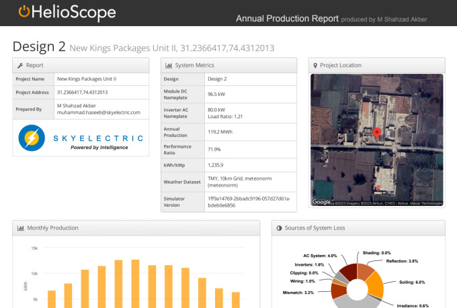This screenshot has height=308, width=457.
Task: Click the 'Project Name' row label
Action: (x=30, y=79)
